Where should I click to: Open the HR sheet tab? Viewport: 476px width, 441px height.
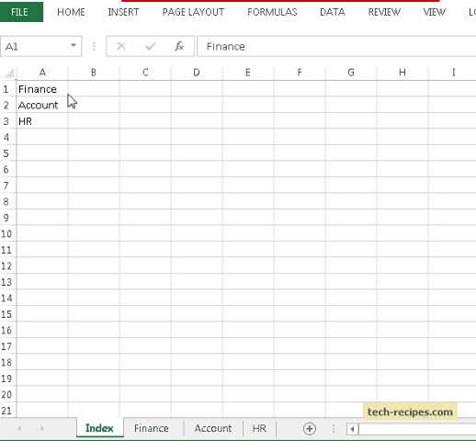(x=259, y=428)
